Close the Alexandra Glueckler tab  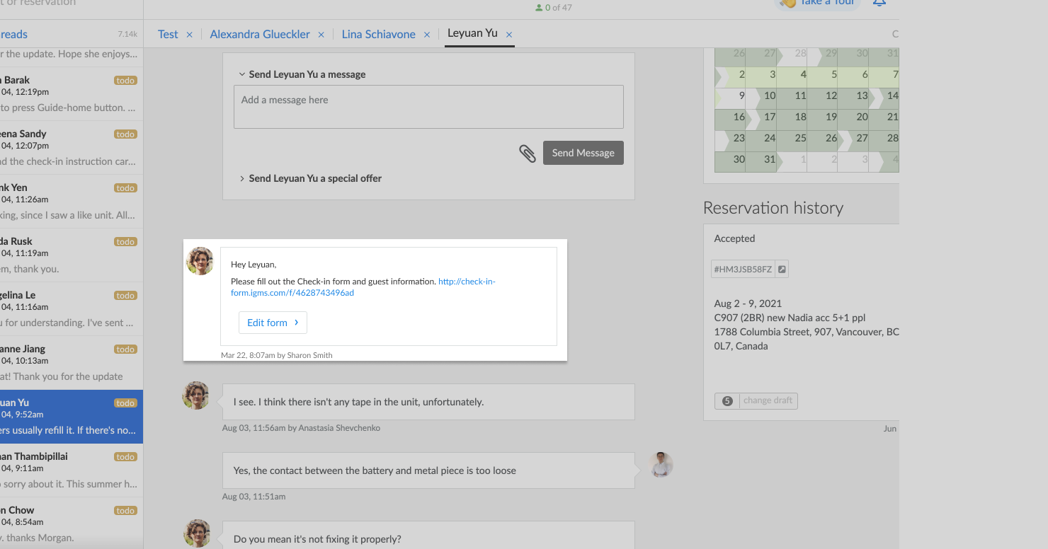pos(321,35)
